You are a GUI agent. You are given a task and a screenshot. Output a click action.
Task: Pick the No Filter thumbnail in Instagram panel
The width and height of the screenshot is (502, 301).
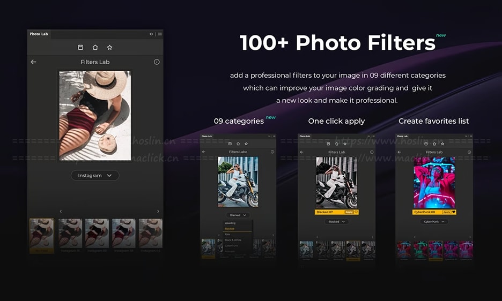pyautogui.click(x=42, y=236)
